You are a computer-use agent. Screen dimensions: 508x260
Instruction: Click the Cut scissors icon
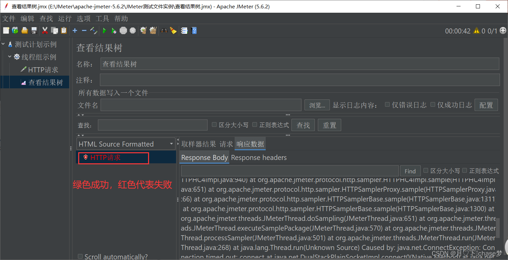pyautogui.click(x=45, y=31)
